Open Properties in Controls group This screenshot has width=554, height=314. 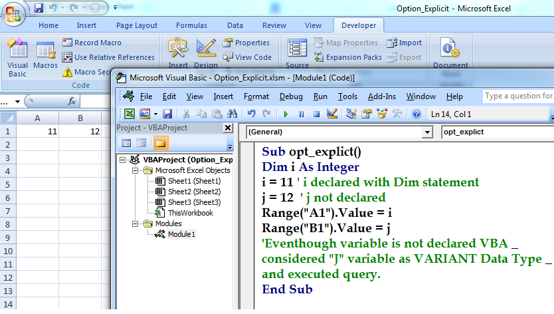(246, 43)
